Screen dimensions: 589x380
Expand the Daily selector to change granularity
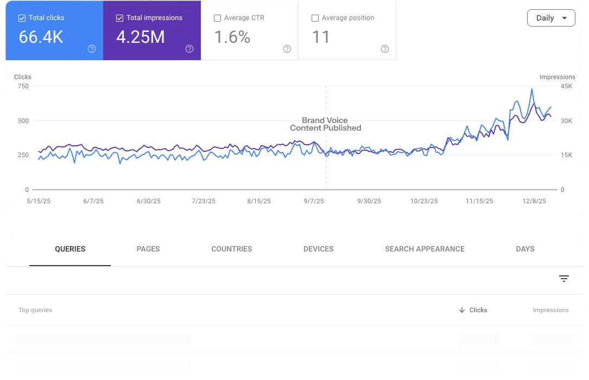coord(551,18)
